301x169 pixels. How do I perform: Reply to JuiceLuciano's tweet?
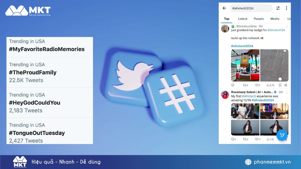tap(233, 85)
